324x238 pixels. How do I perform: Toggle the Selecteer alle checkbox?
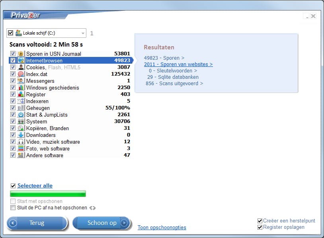(13, 186)
